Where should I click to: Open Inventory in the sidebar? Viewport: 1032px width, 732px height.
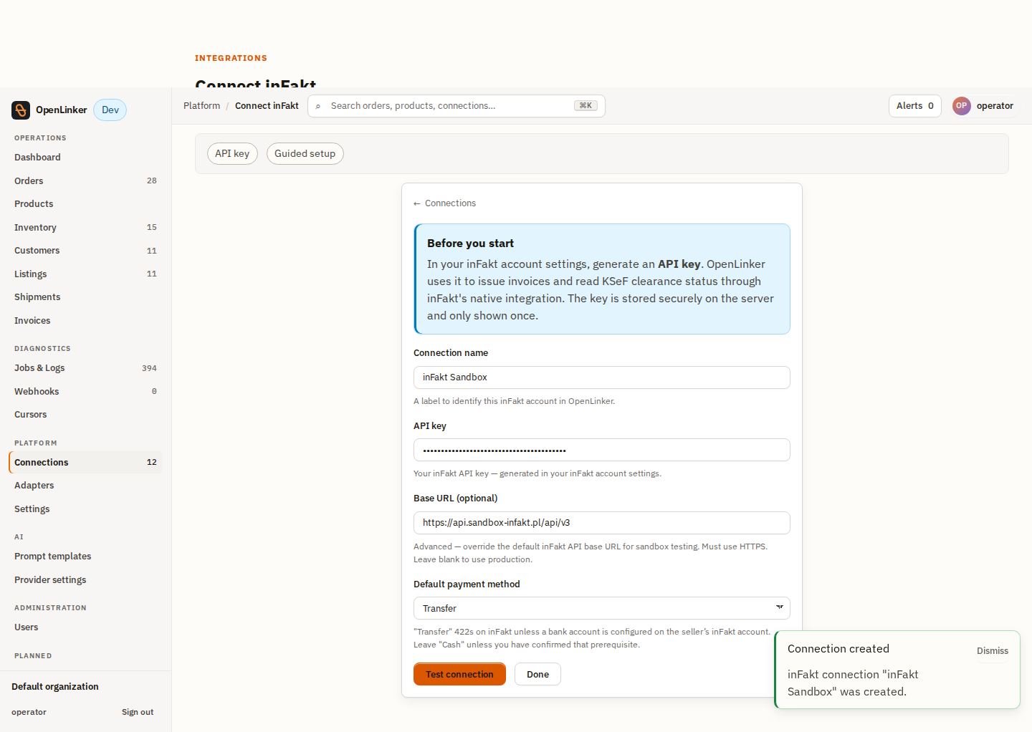tap(85, 227)
